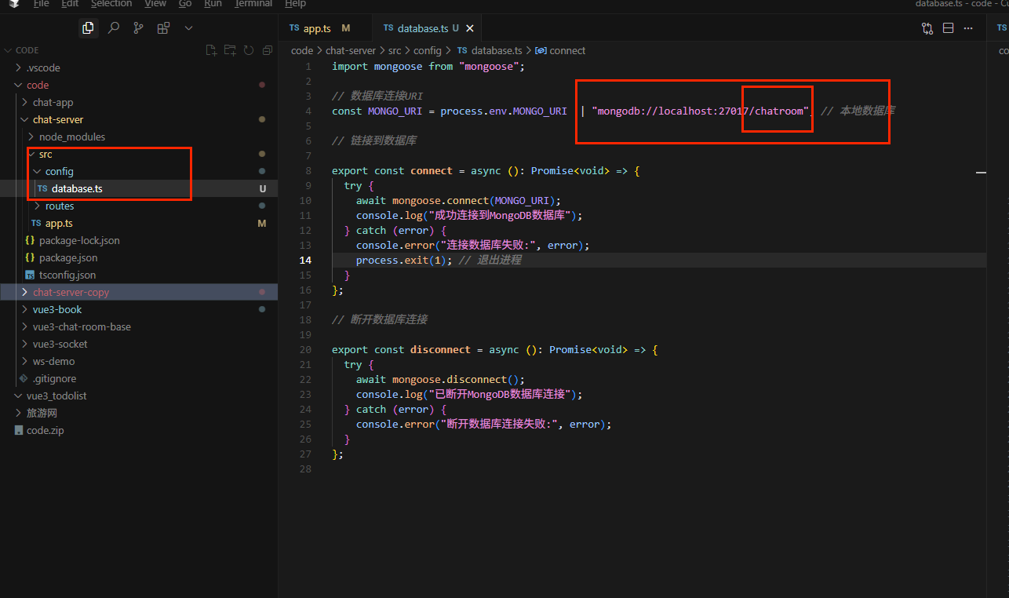Open the View menu

click(155, 3)
